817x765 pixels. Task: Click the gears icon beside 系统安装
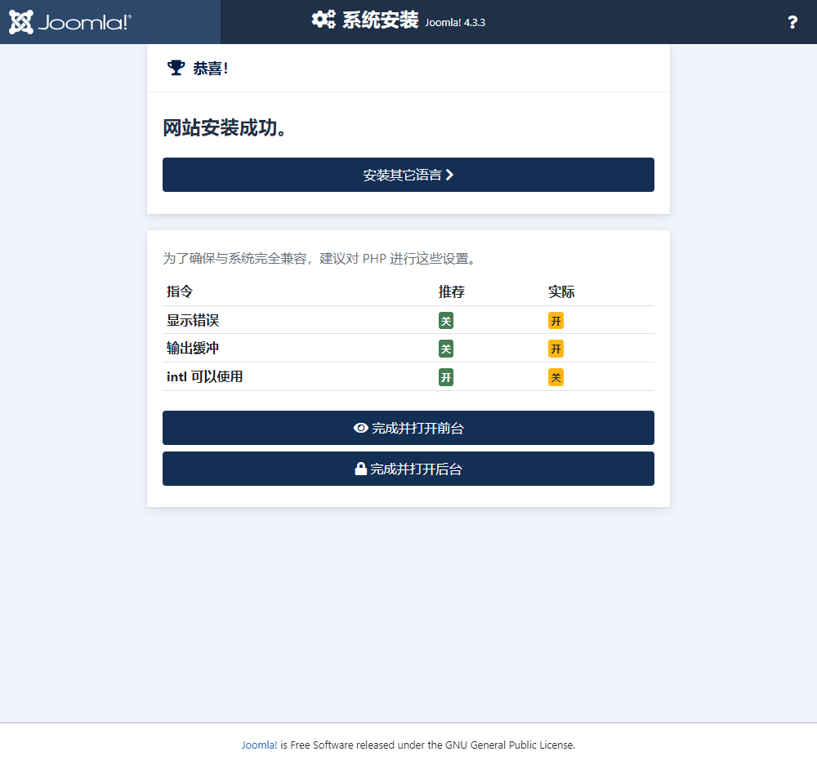(324, 20)
